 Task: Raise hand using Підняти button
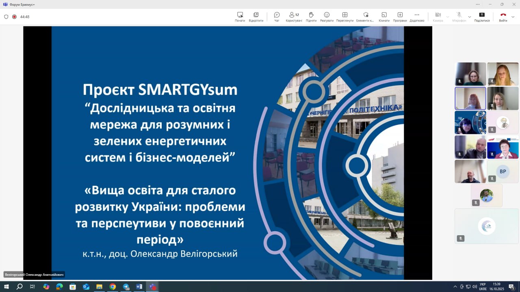[x=311, y=17]
